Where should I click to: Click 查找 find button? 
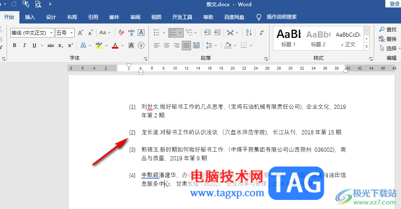pos(388,29)
